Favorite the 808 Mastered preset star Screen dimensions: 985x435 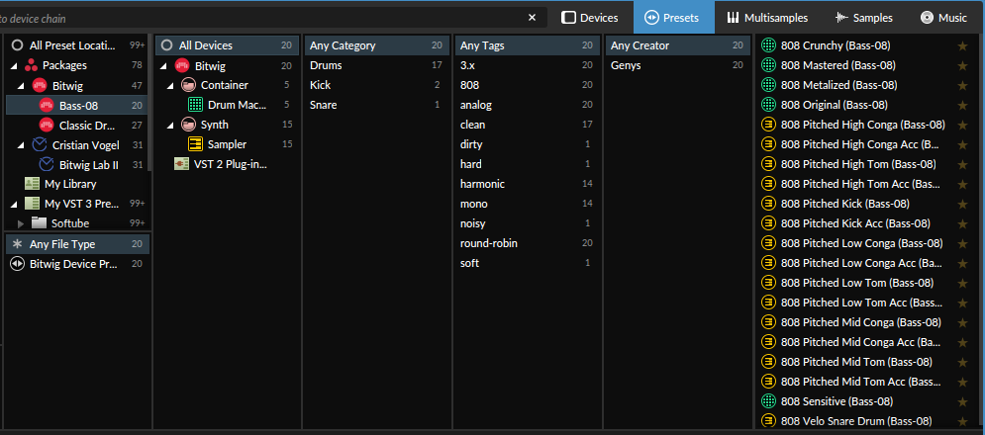tap(962, 65)
